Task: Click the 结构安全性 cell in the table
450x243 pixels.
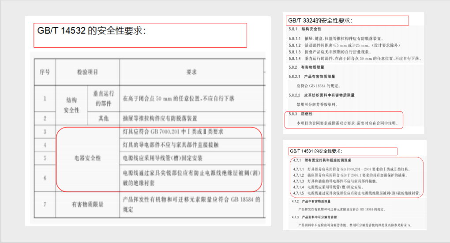Action: pyautogui.click(x=71, y=106)
